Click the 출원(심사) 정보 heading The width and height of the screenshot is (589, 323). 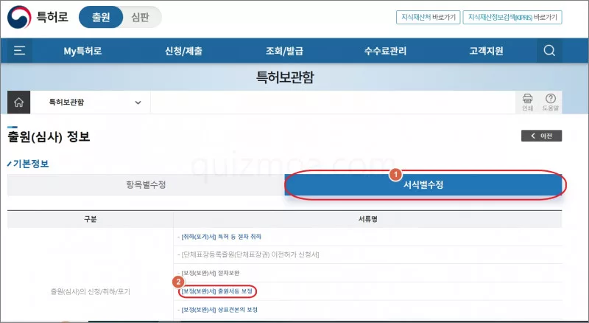point(49,136)
